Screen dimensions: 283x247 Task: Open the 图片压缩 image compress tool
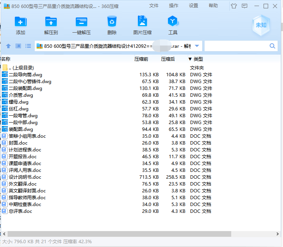pyautogui.click(x=142, y=21)
